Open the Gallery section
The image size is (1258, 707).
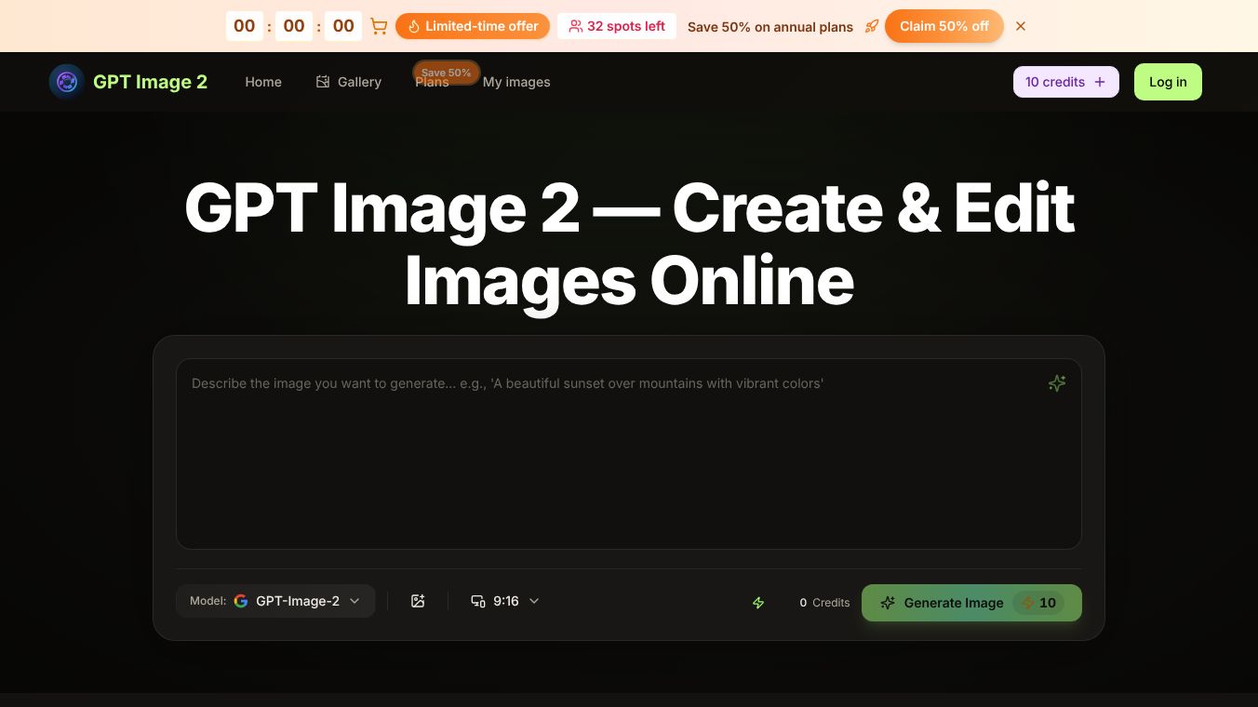359,82
